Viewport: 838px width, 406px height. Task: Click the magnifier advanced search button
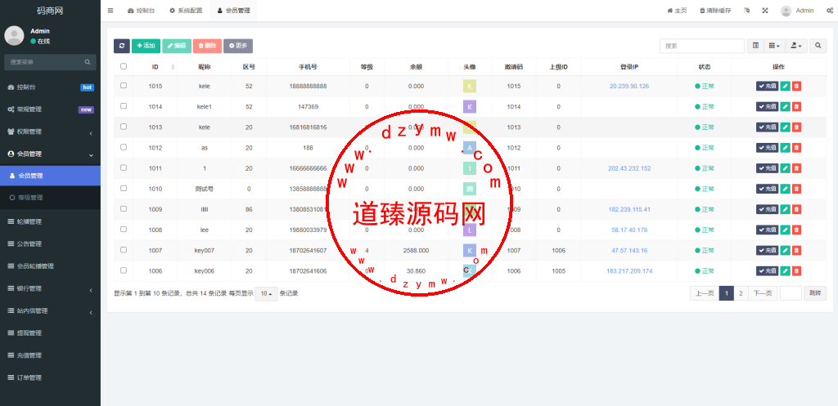coord(818,46)
